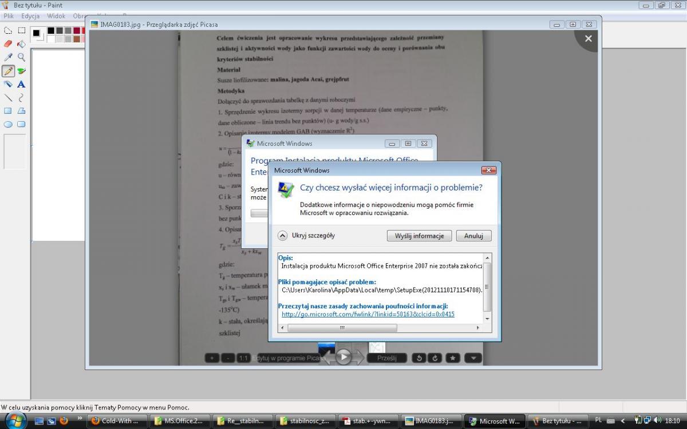The height and width of the screenshot is (429, 687).
Task: Zoom in with Picasa plus button
Action: tap(212, 358)
